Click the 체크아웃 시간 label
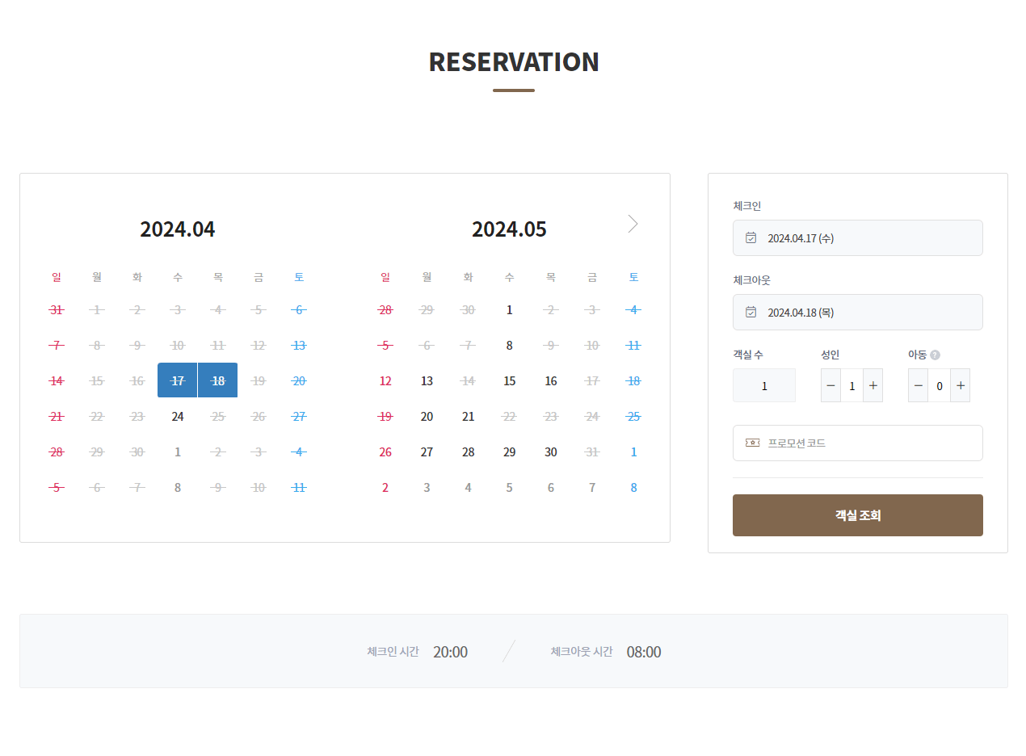The width and height of the screenshot is (1026, 756). 582,651
